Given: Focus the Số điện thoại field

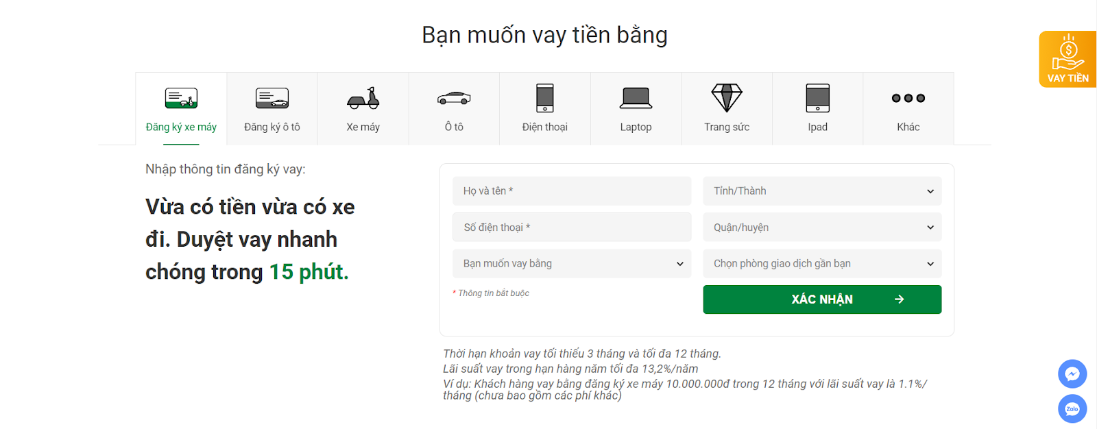Looking at the screenshot, I should 572,228.
